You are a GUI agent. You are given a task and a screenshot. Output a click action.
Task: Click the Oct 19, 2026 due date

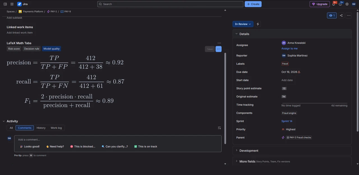coord(289,72)
